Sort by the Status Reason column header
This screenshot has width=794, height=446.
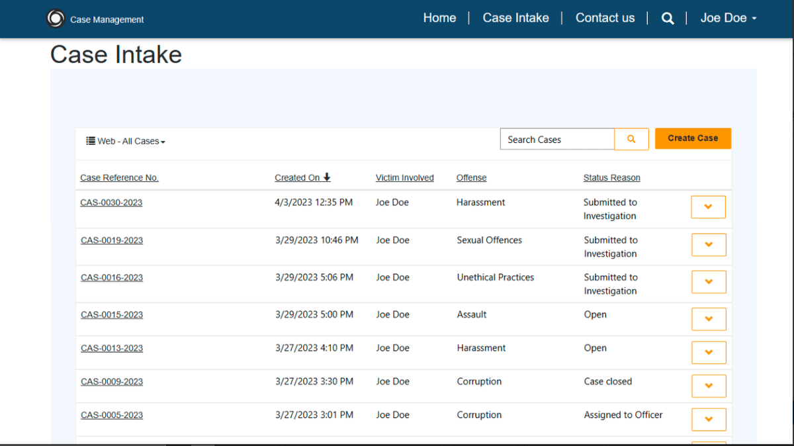pos(611,177)
